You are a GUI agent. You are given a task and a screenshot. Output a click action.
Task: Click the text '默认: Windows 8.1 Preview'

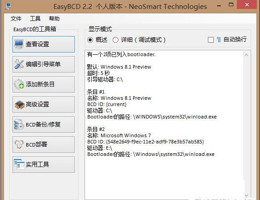click(119, 67)
